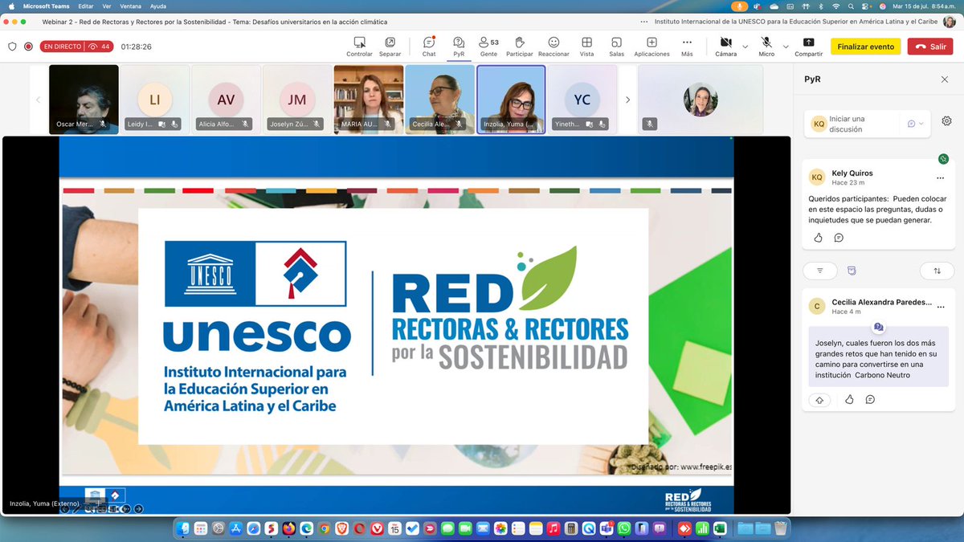This screenshot has width=964, height=542.
Task: Show next participants in video strip
Action: (x=628, y=100)
